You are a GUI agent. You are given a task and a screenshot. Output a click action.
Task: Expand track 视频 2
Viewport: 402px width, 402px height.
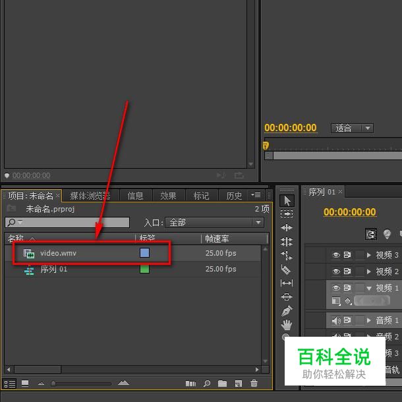click(x=369, y=272)
